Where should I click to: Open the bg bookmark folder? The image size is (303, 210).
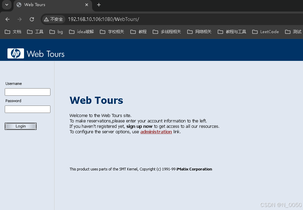[56, 32]
